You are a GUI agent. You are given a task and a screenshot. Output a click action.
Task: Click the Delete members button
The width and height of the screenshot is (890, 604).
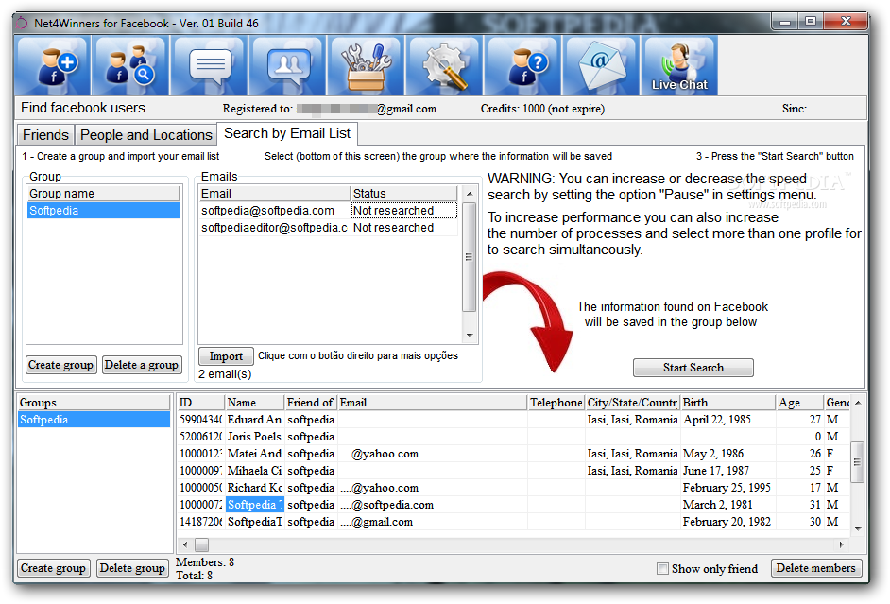point(815,568)
